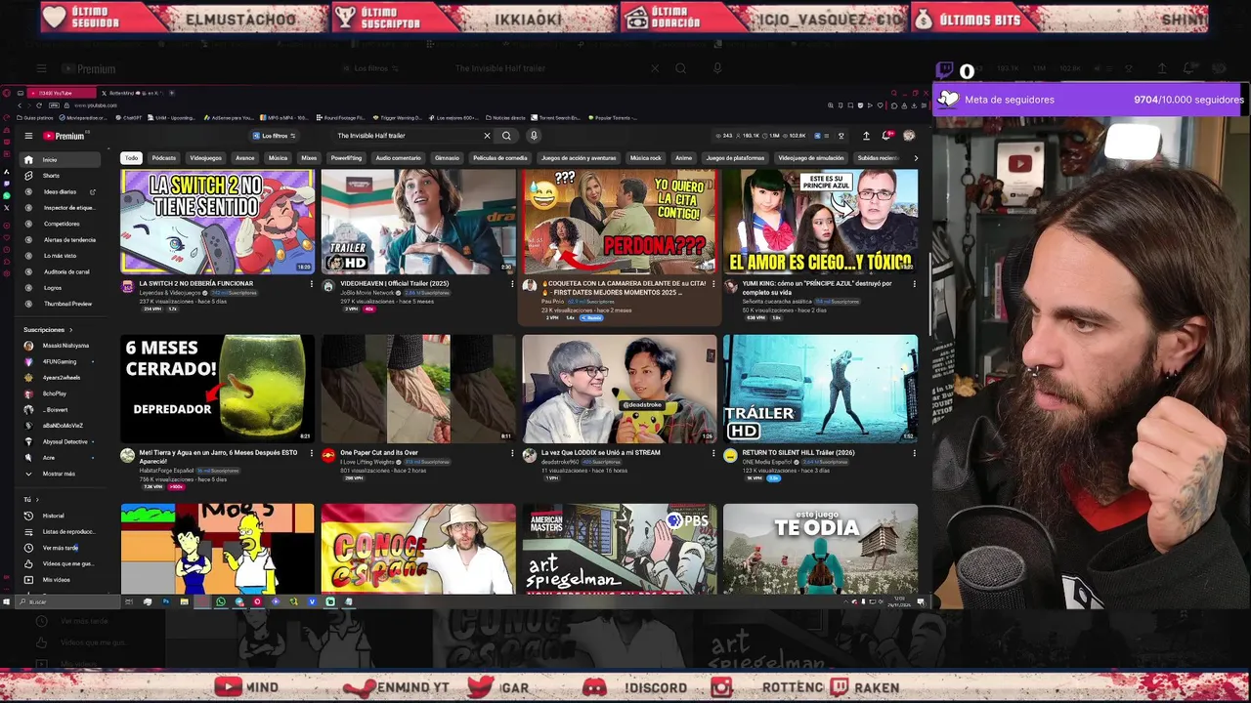The width and height of the screenshot is (1251, 703).
Task: Open options menu for VIDEOHEAVEN trailer video
Action: pos(512,284)
